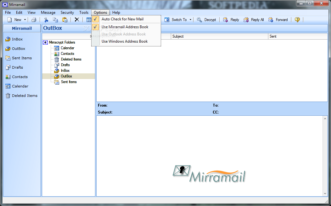Click the Reply All toolbar button
This screenshot has height=206, width=331.
(x=254, y=20)
